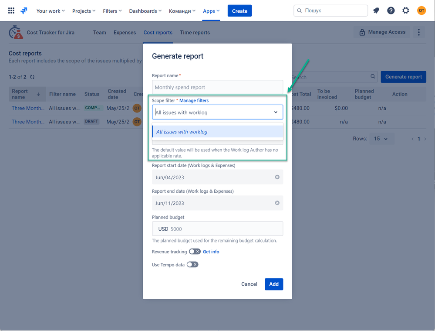Click the Filter name column header
Viewport: 435px width, 331px height.
coord(62,94)
